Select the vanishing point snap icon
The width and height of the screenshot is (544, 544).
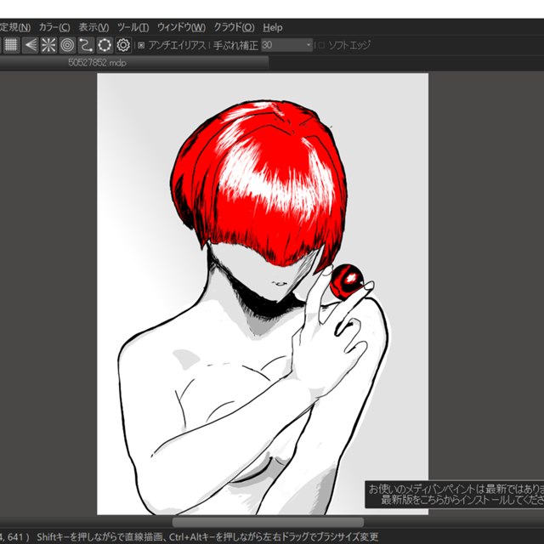(31, 45)
